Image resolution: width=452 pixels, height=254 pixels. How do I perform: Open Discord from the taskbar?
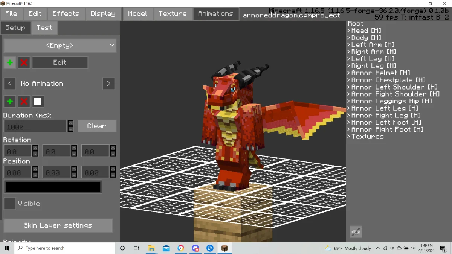tap(195, 248)
